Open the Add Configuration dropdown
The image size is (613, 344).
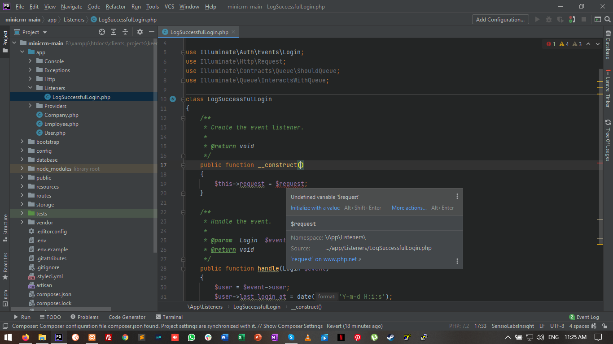click(500, 19)
